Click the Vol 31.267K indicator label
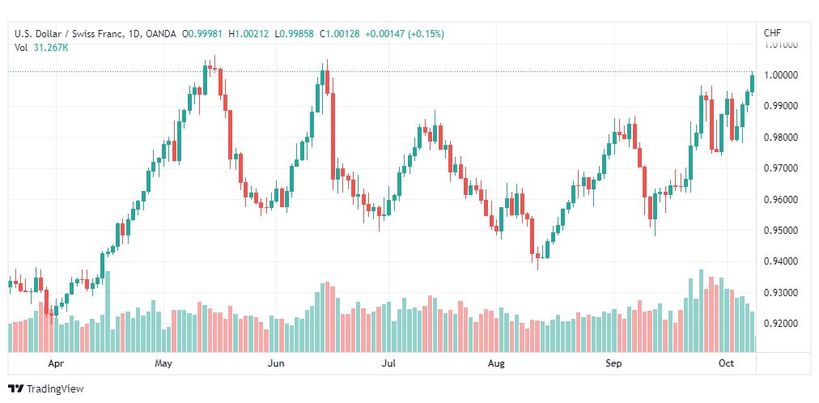This screenshot has height=403, width=819. (x=41, y=48)
